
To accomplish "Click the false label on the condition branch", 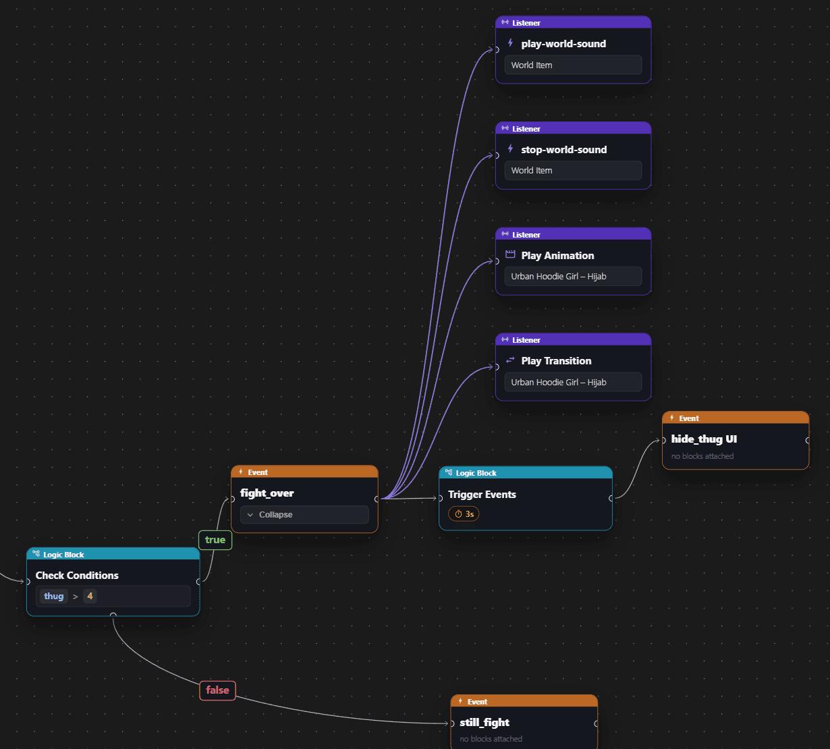I will pos(217,690).
